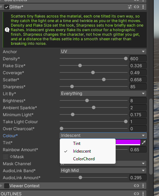The height and width of the screenshot is (196, 159).
Task: Choose Iridescent from the Colour menu
Action: point(88,151)
